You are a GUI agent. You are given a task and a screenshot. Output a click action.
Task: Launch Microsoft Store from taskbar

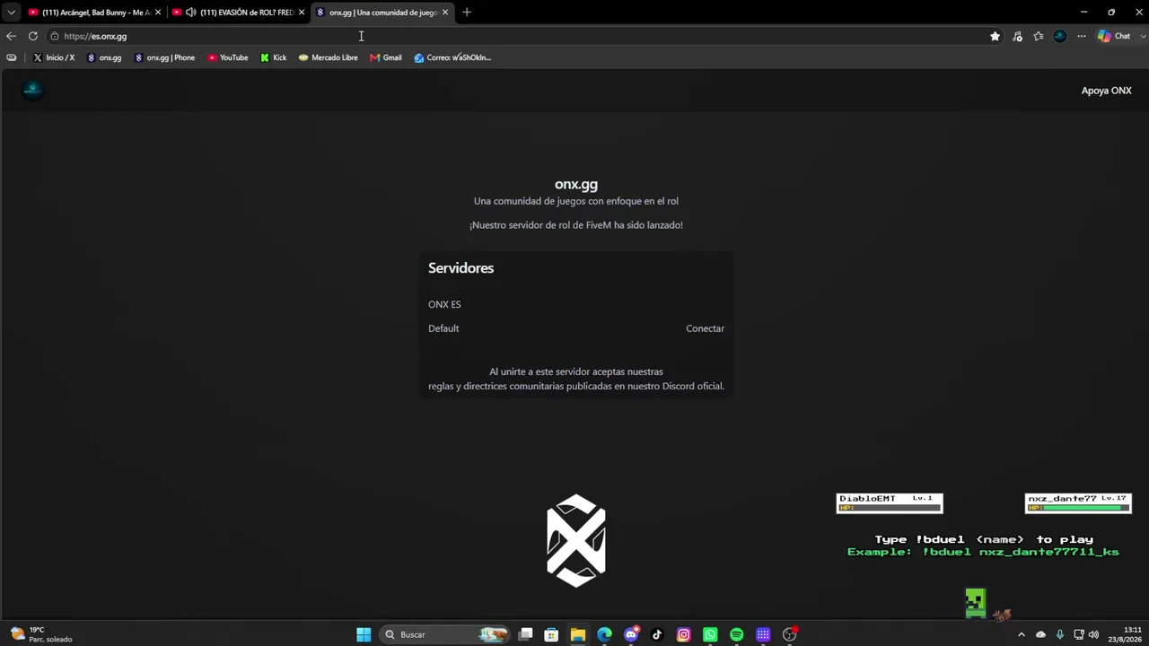click(x=551, y=634)
